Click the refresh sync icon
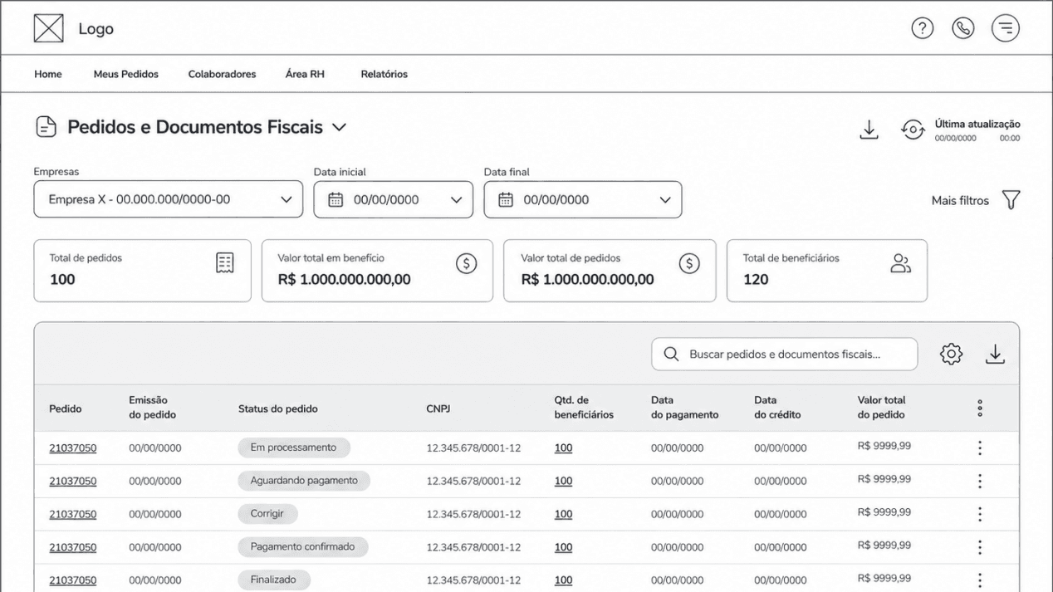Viewport: 1053px width, 592px height. tap(913, 130)
